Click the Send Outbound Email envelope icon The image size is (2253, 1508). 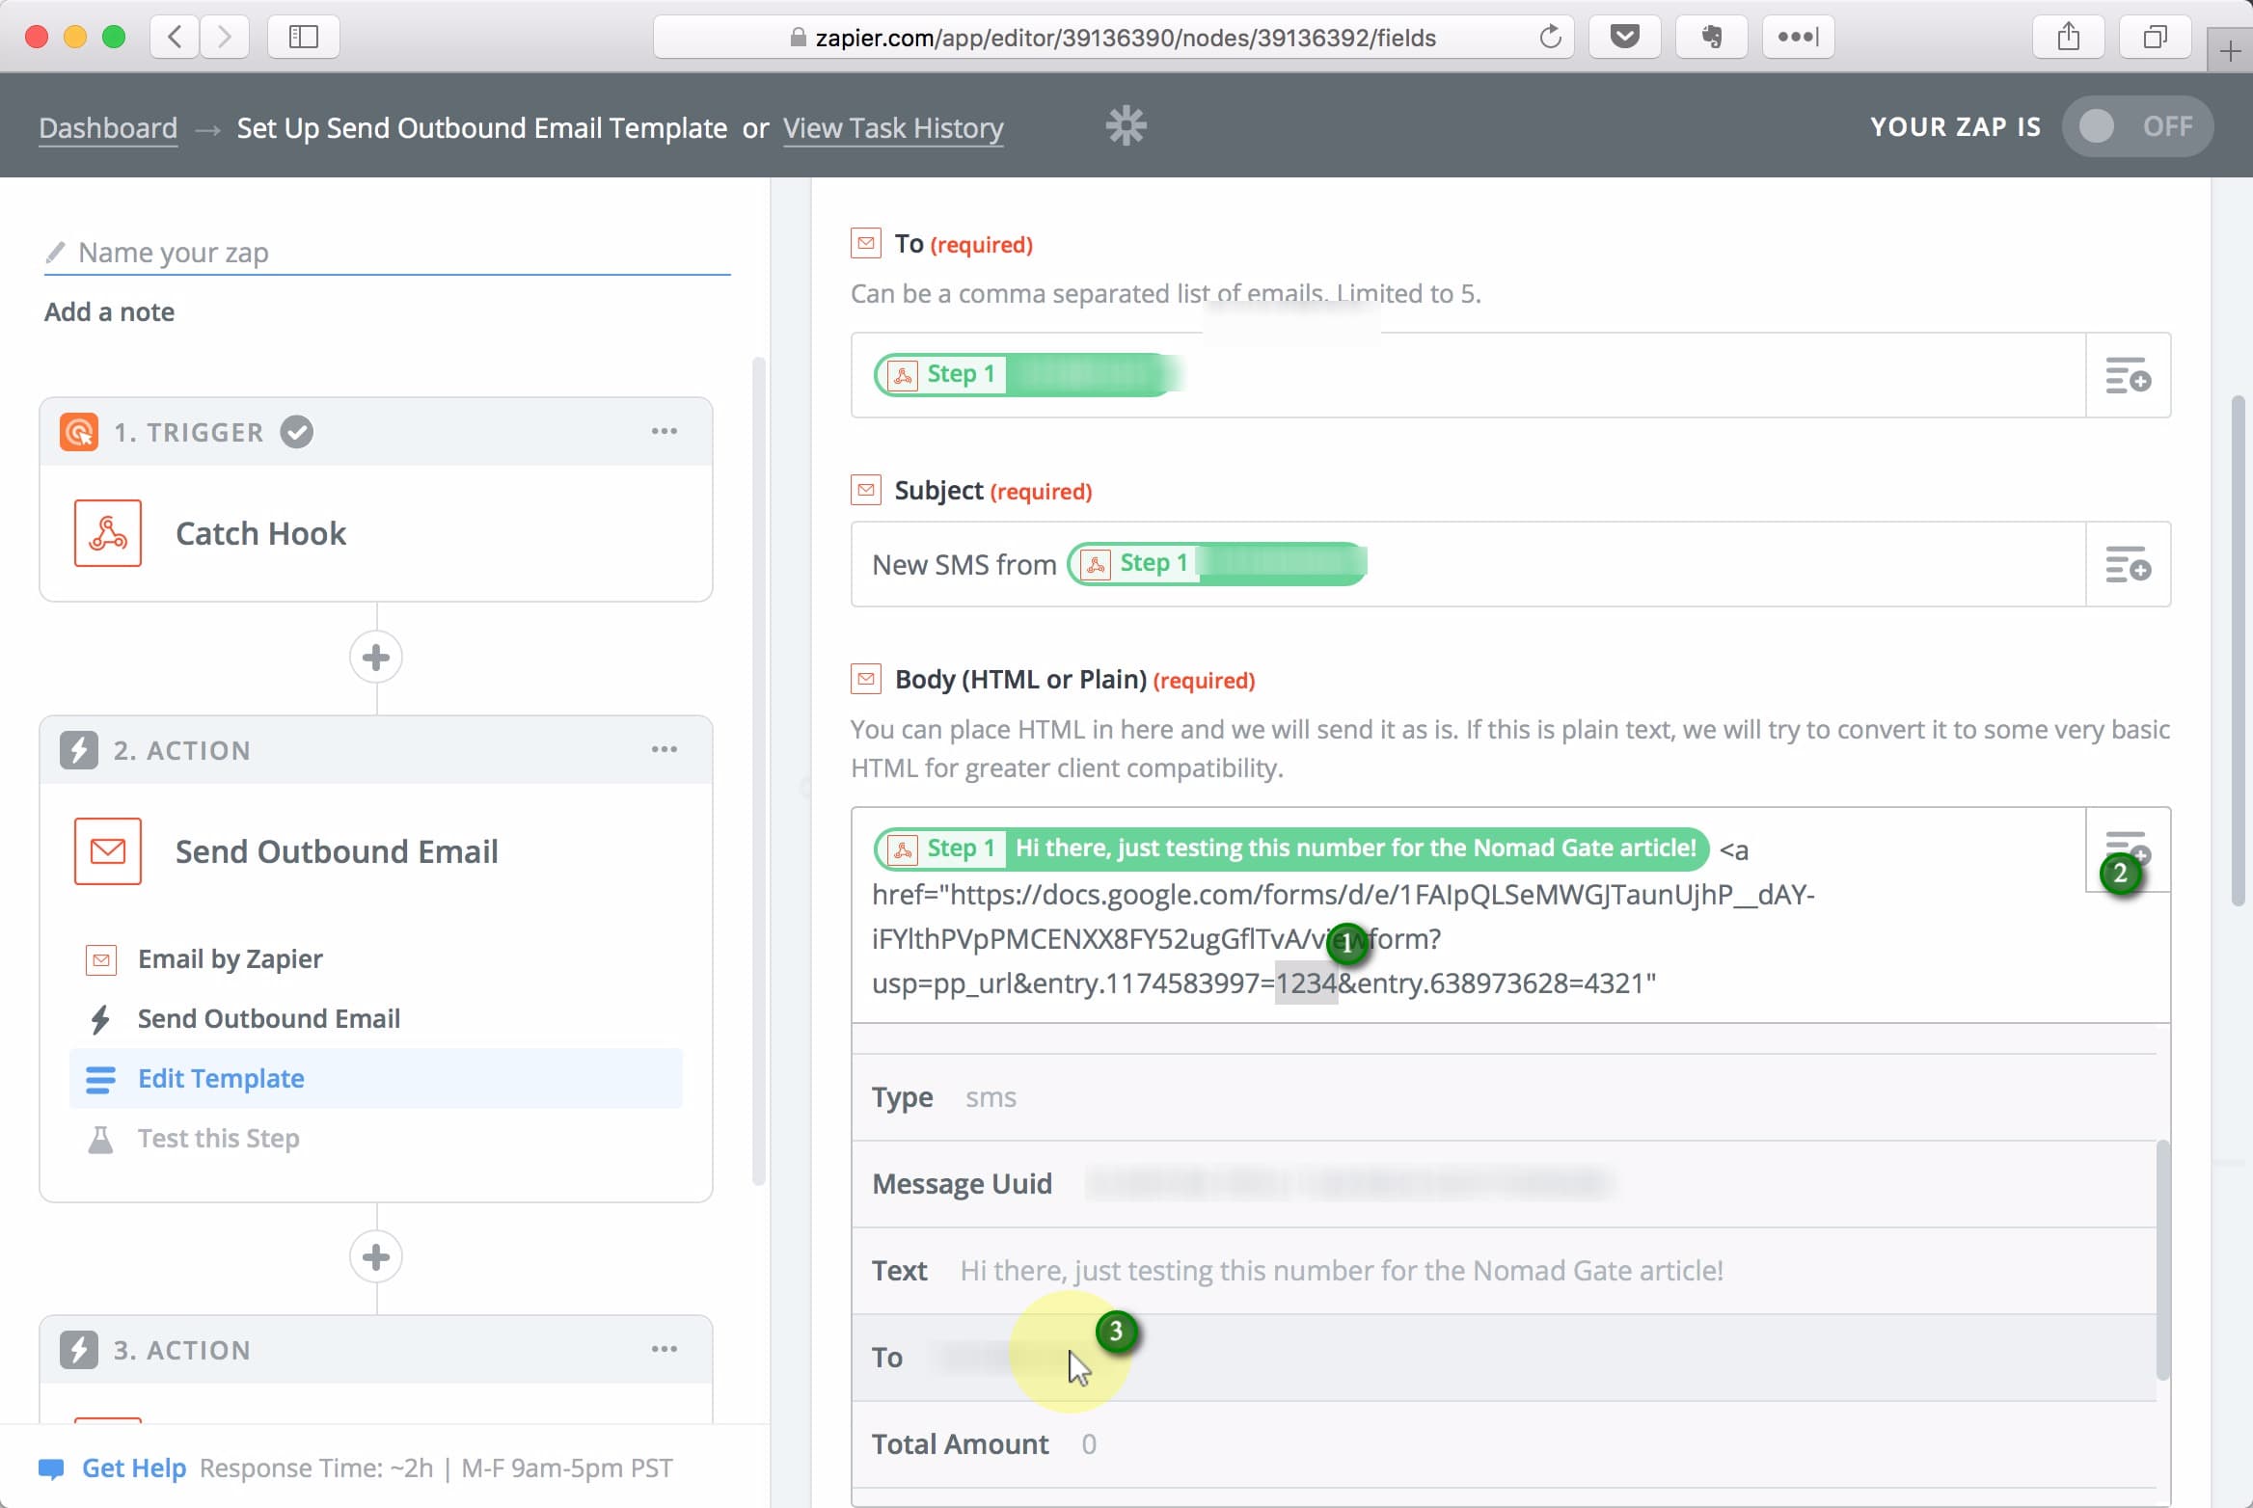point(107,851)
